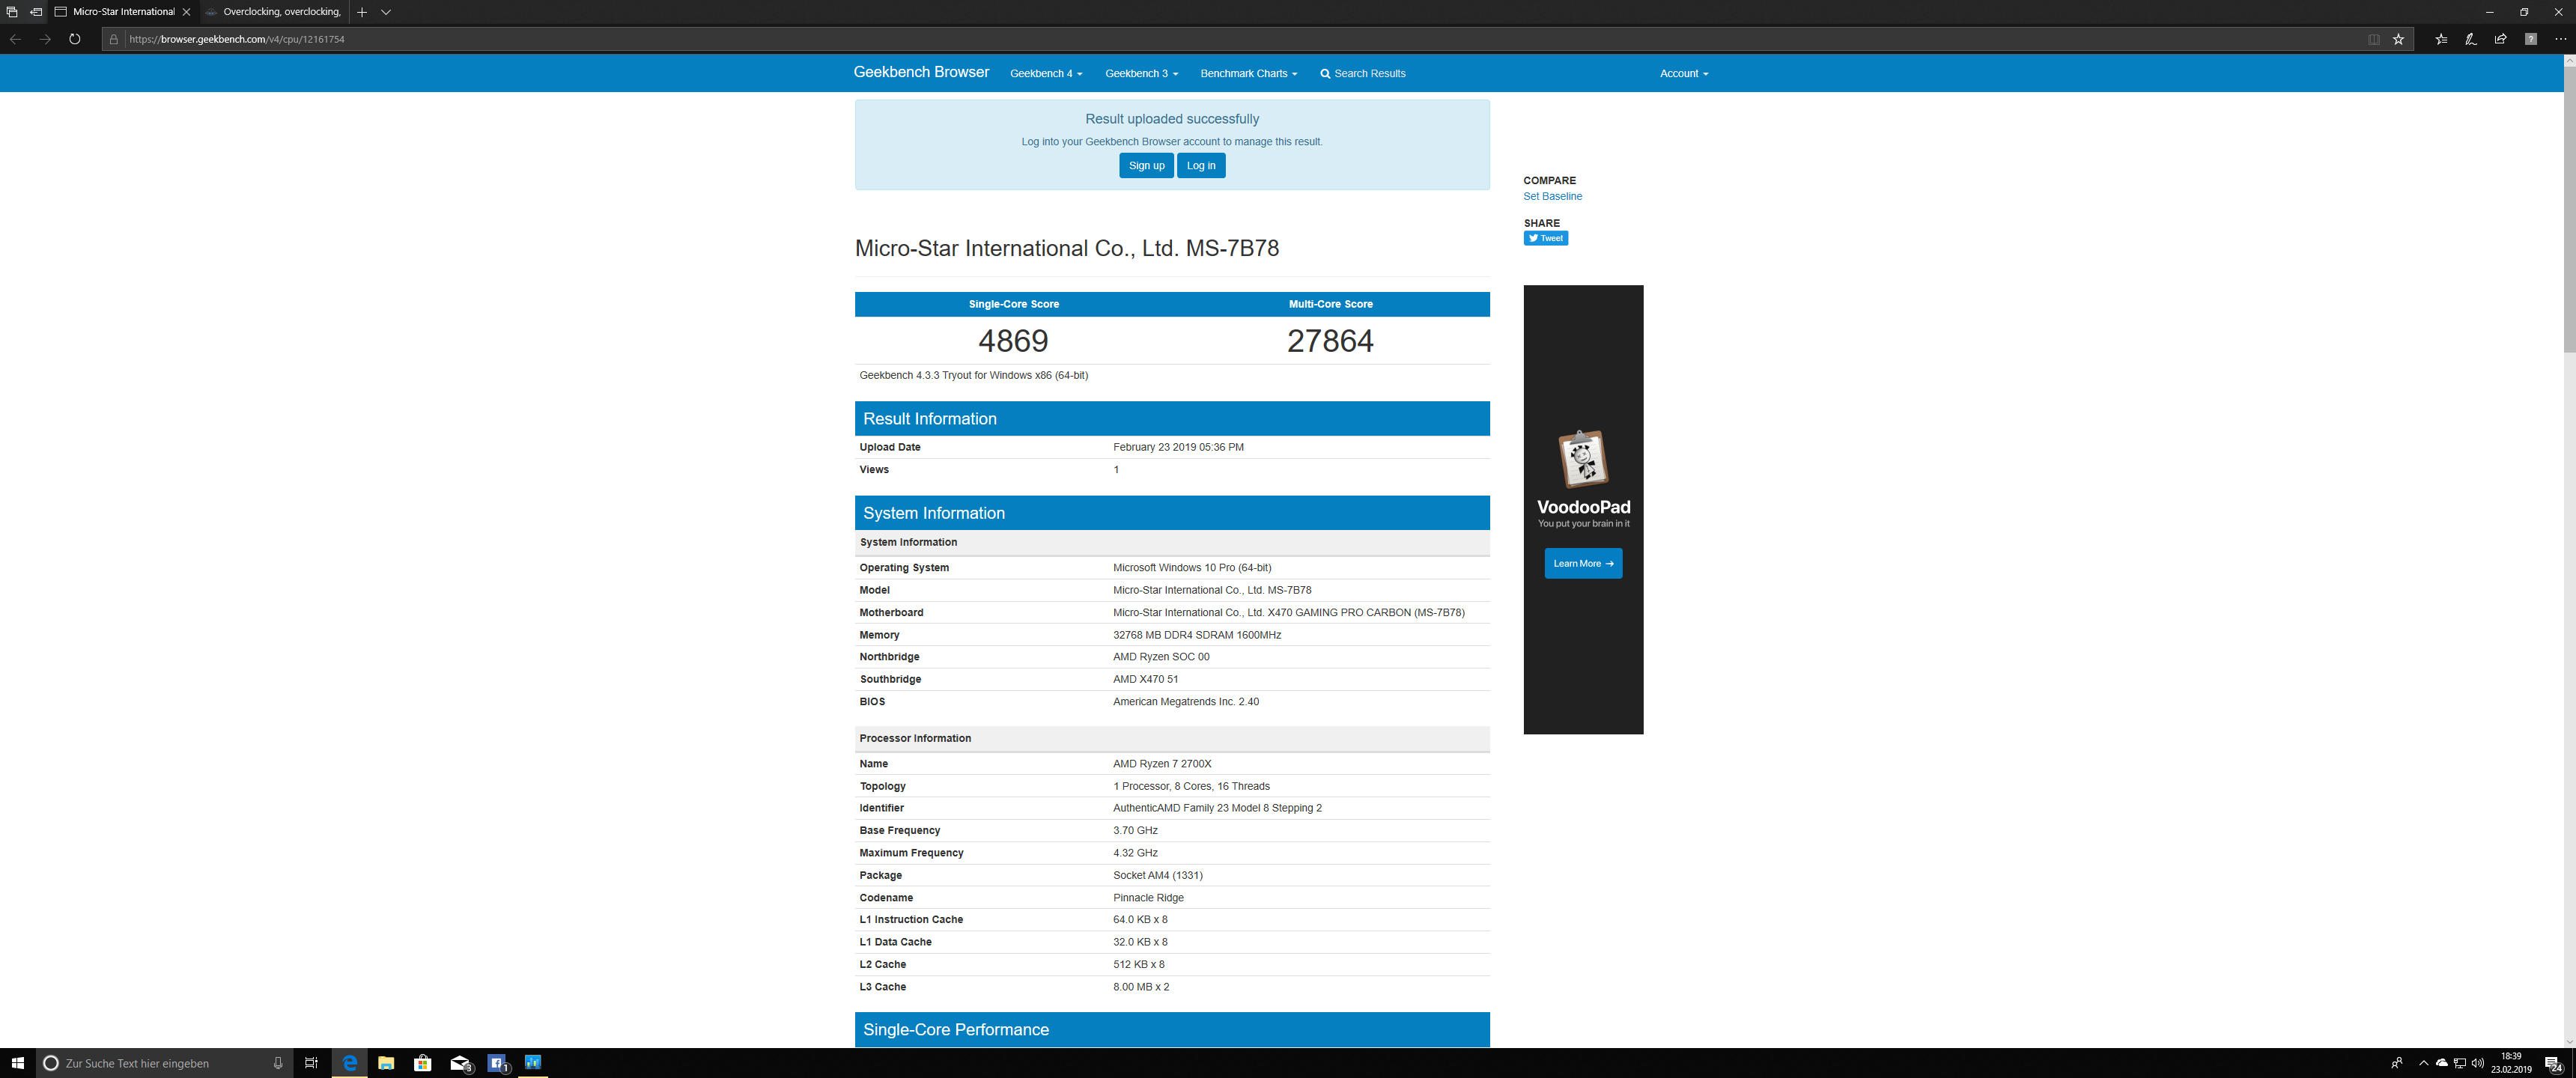Open the Favorites hub list

(2441, 39)
